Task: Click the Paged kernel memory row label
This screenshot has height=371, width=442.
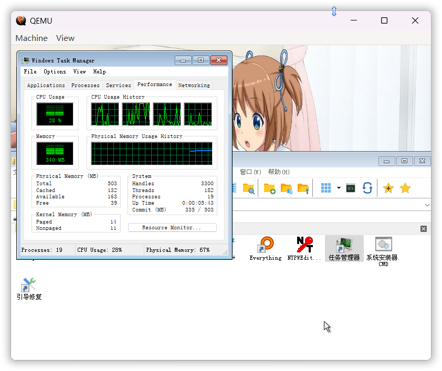Action: tap(44, 221)
